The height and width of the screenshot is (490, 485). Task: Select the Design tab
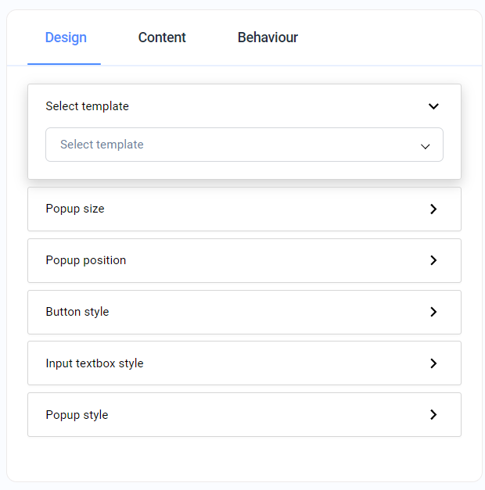click(66, 38)
